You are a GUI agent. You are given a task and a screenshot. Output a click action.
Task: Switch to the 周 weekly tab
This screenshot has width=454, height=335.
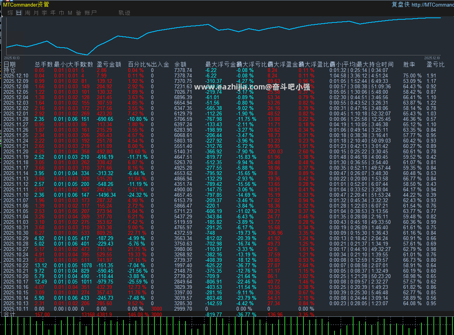click(x=28, y=13)
